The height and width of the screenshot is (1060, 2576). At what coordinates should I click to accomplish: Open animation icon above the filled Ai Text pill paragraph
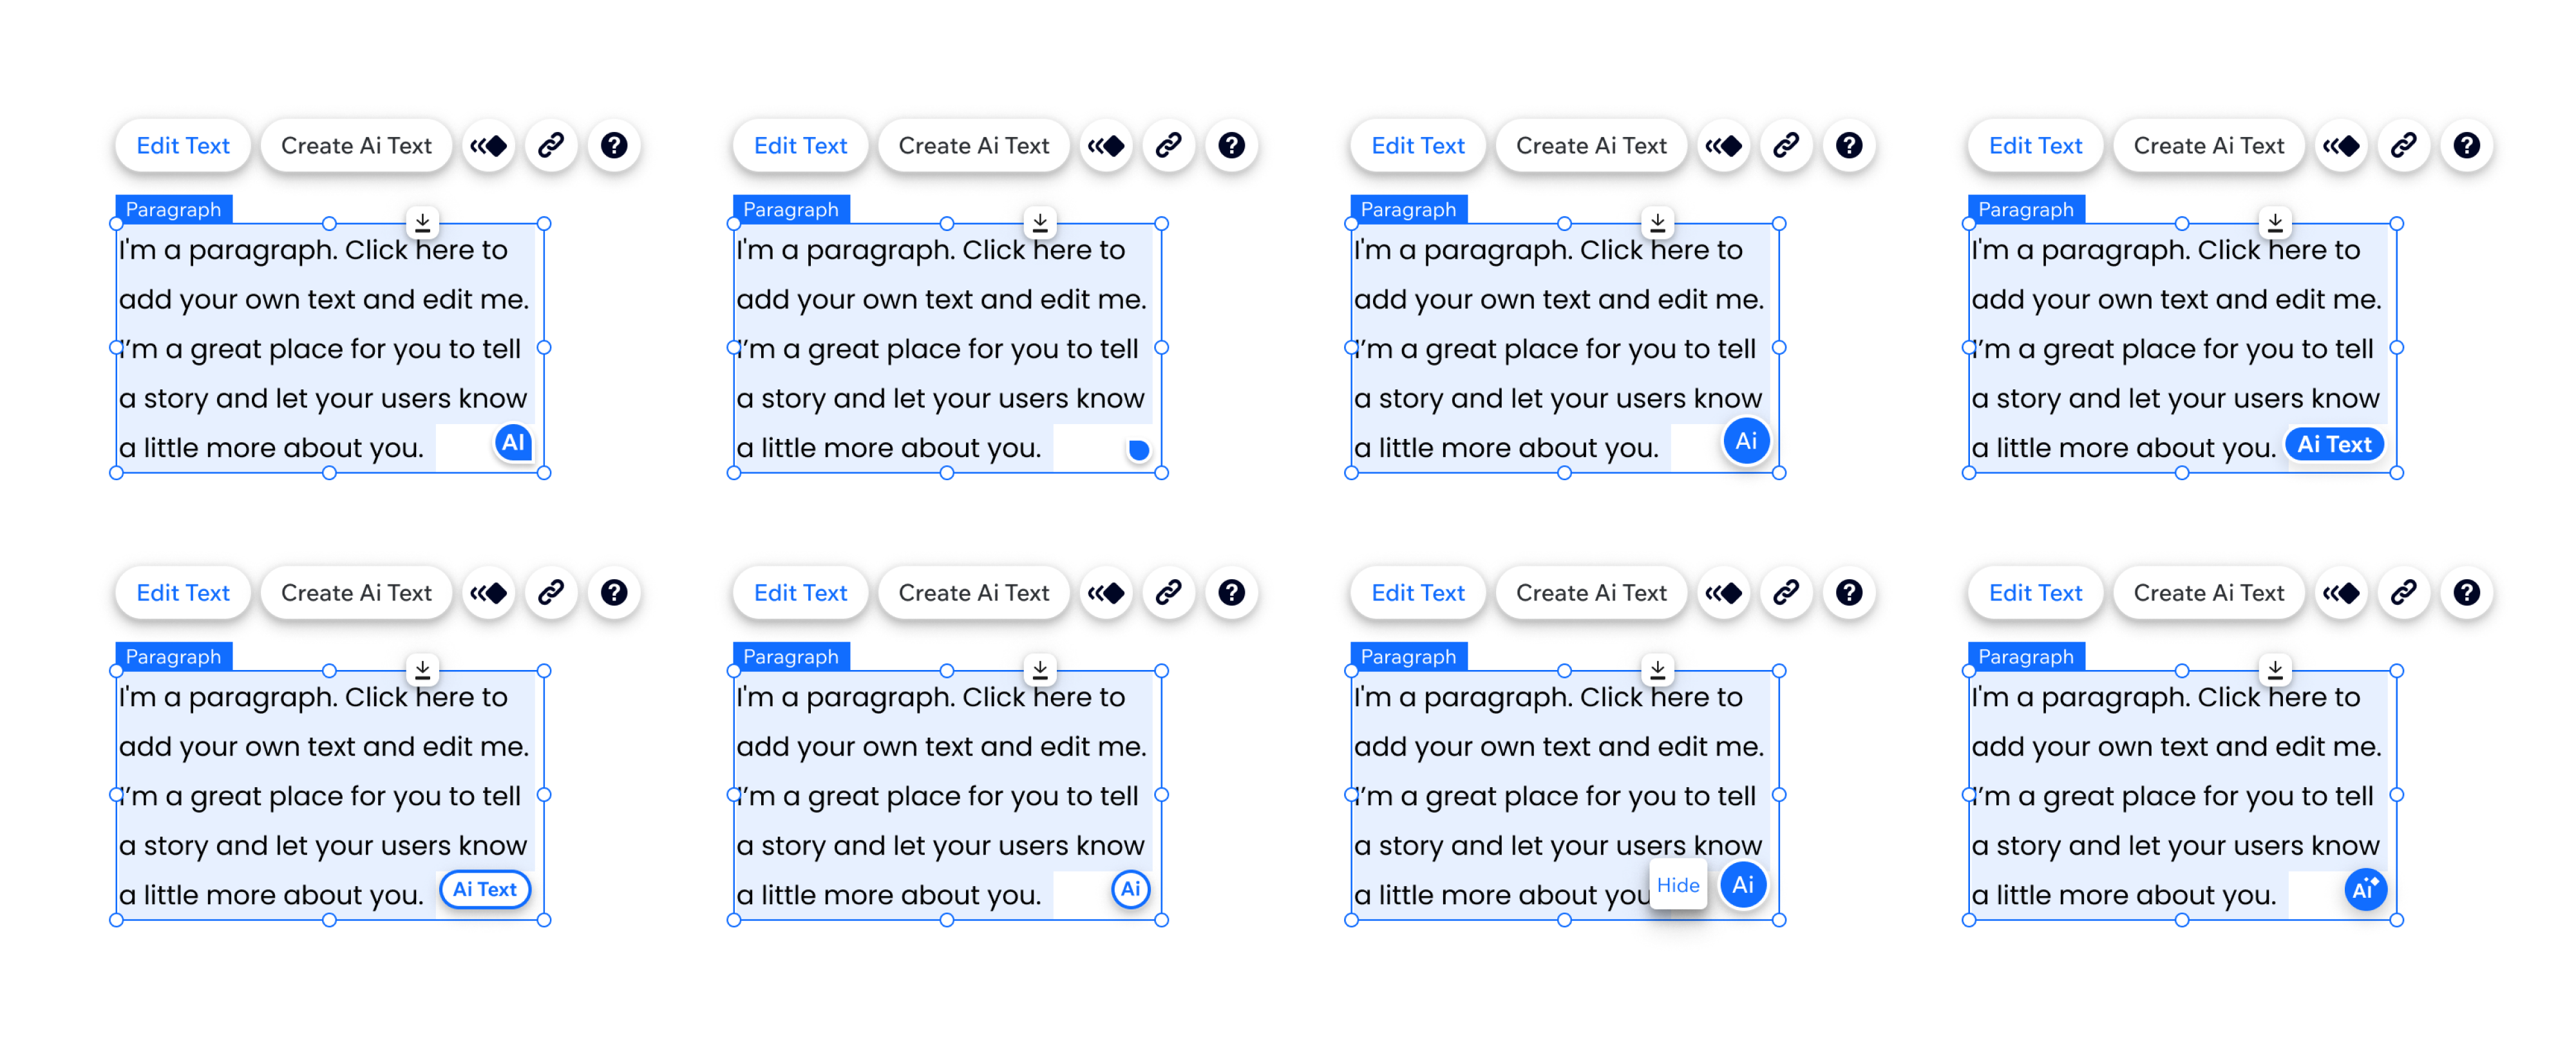(x=2341, y=146)
